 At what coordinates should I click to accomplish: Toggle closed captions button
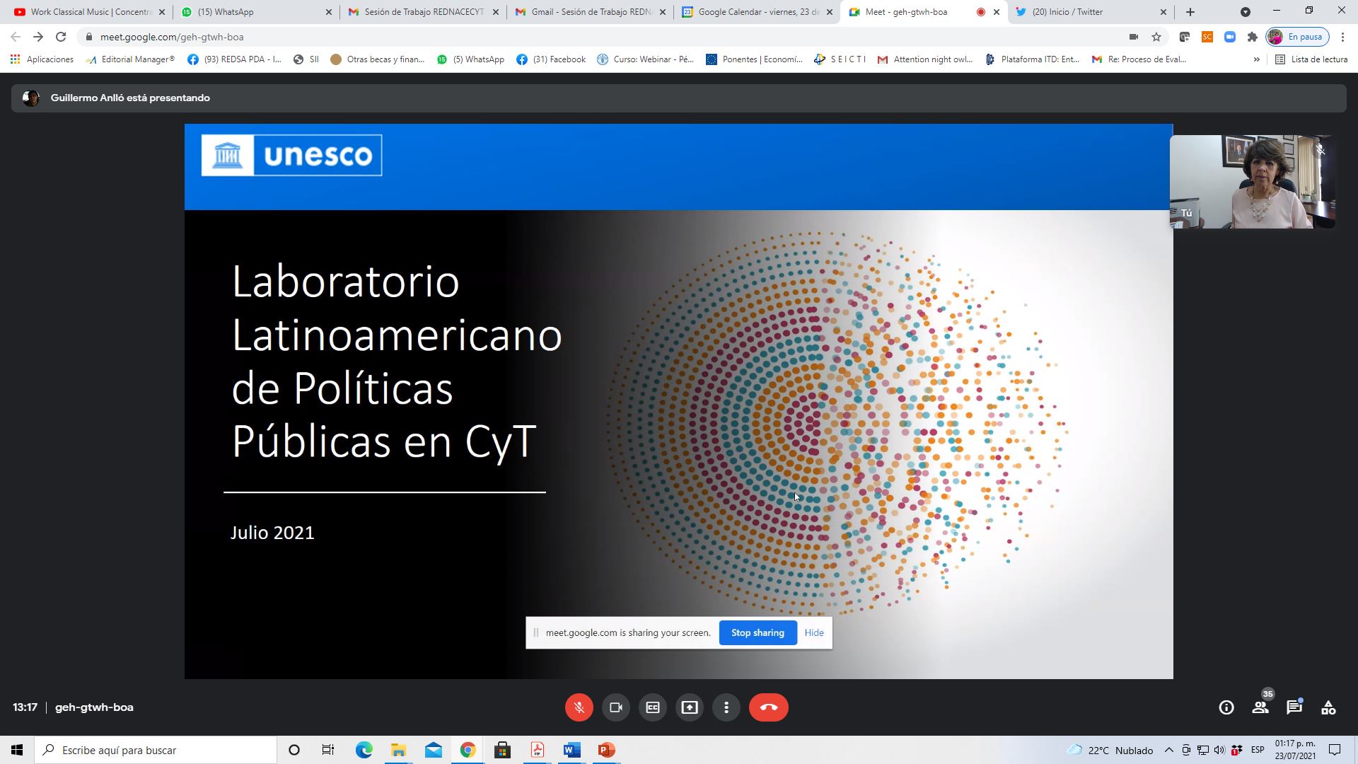652,707
